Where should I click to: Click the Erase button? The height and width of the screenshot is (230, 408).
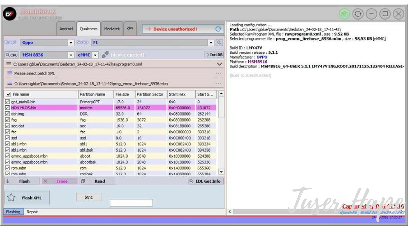pyautogui.click(x=60, y=181)
